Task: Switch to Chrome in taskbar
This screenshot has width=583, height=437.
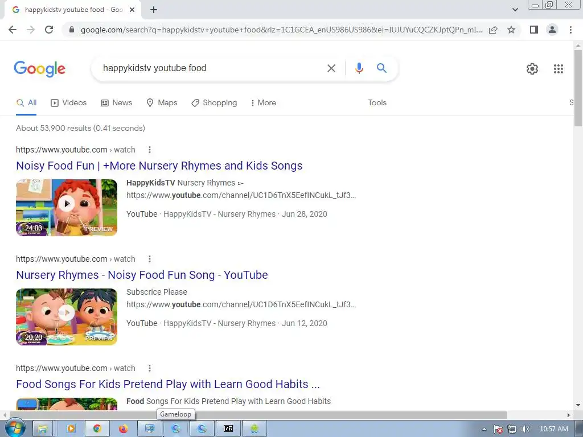Action: (97, 429)
